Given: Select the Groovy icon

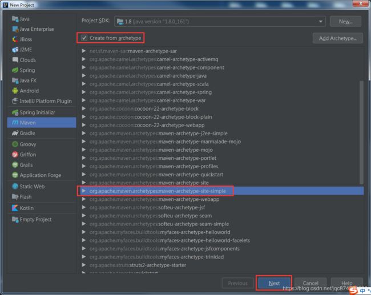Looking at the screenshot, I should tap(15, 144).
